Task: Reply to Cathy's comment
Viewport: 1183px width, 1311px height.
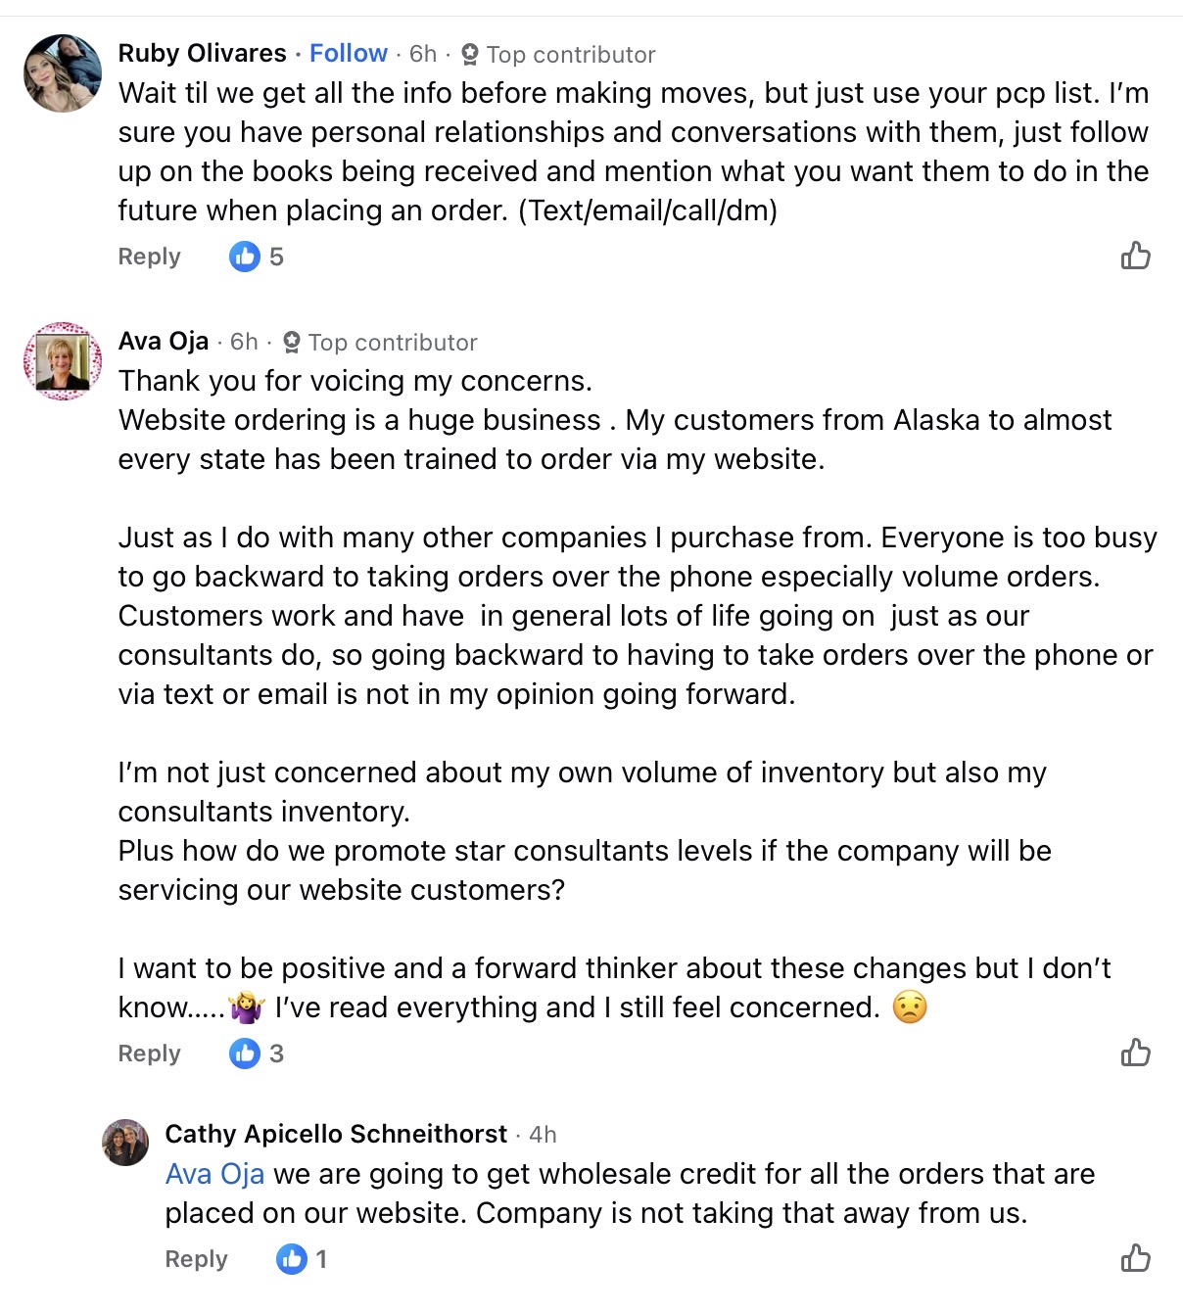Action: point(196,1259)
